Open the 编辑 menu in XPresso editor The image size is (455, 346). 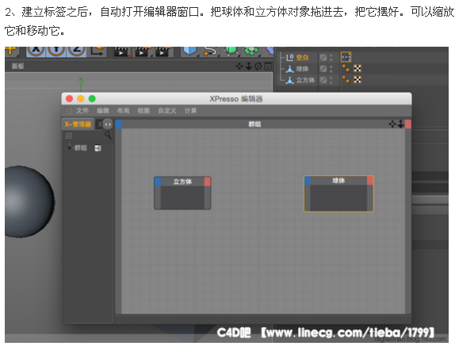pyautogui.click(x=102, y=110)
